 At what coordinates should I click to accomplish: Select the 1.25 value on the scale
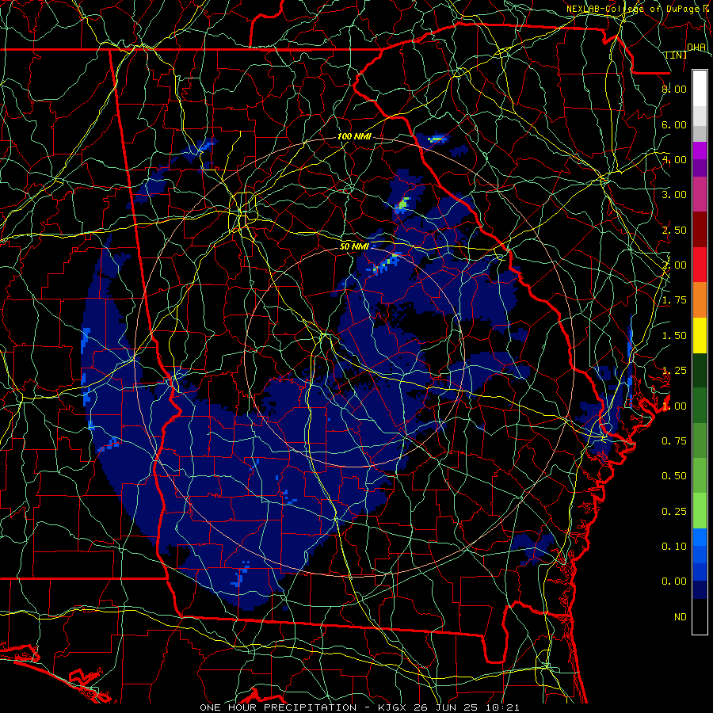pyautogui.click(x=674, y=371)
